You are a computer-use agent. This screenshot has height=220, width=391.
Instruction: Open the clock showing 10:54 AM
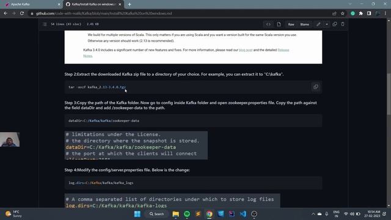coord(372,214)
